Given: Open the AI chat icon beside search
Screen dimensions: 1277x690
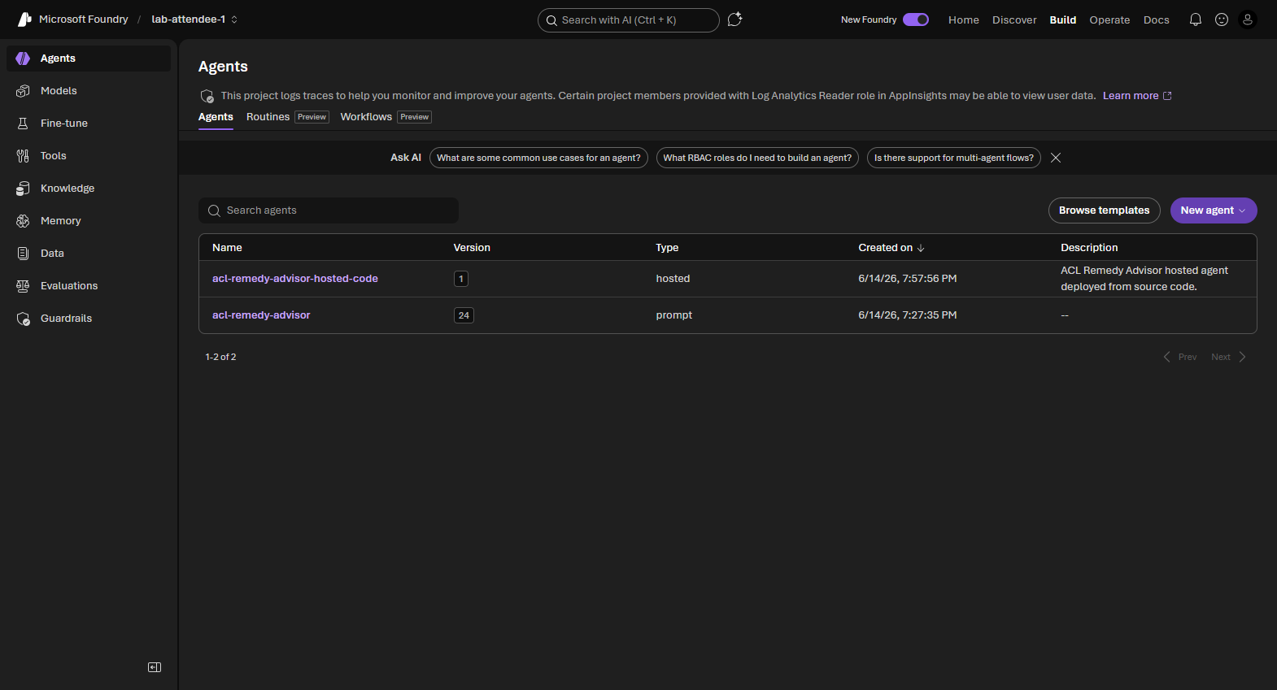Looking at the screenshot, I should click(x=735, y=20).
